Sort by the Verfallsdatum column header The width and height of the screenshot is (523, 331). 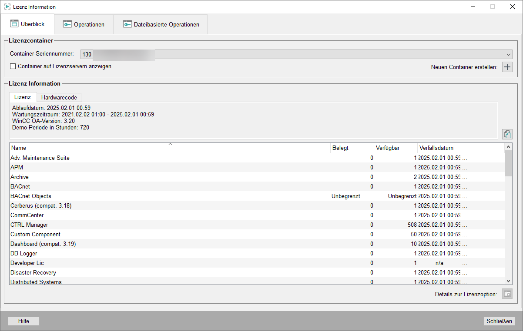439,148
